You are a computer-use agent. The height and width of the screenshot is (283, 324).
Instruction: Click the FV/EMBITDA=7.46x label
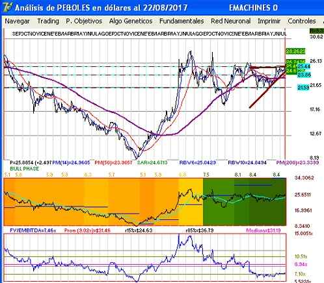tap(33, 230)
